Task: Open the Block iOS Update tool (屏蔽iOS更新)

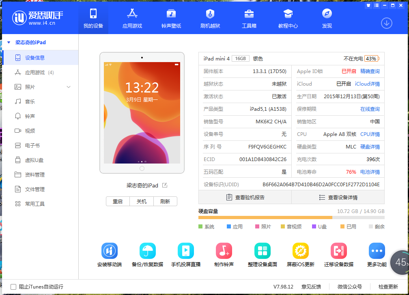Action: [300, 251]
